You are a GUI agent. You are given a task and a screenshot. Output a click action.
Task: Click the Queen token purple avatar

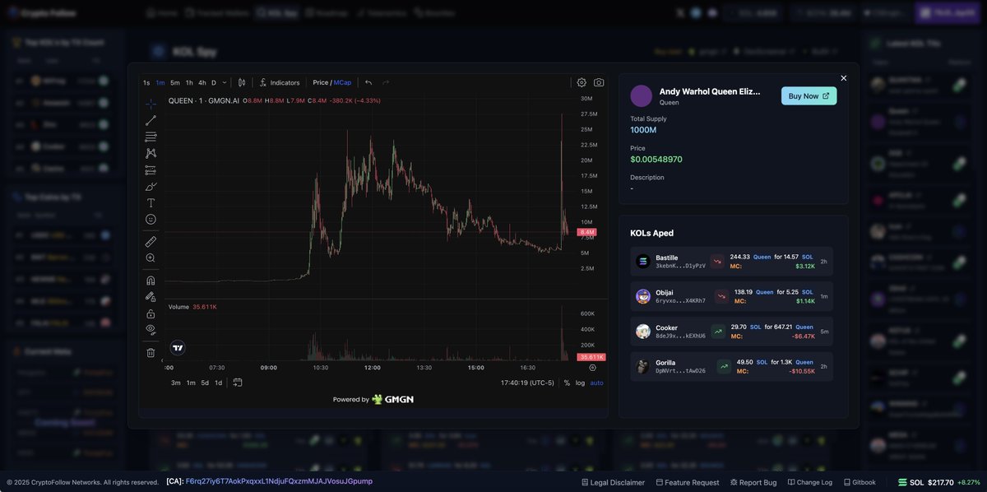(642, 95)
